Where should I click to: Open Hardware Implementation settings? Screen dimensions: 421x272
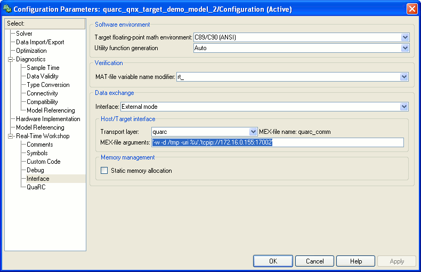[x=48, y=119]
